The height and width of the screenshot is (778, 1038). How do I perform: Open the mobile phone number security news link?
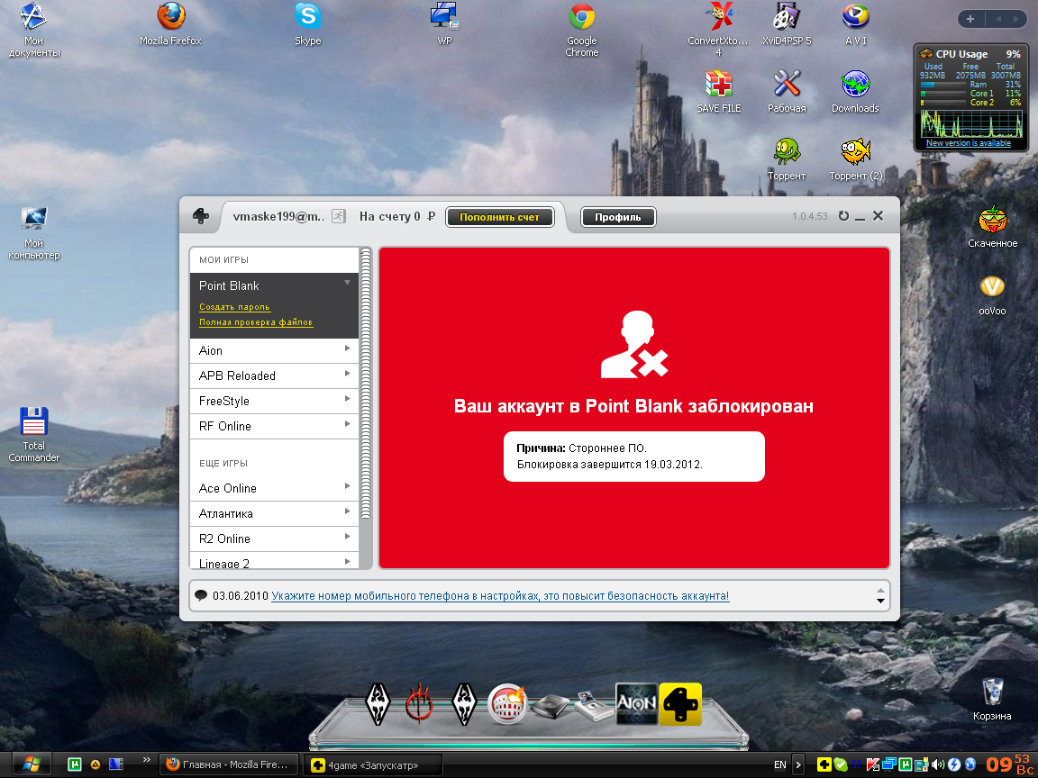tap(500, 596)
